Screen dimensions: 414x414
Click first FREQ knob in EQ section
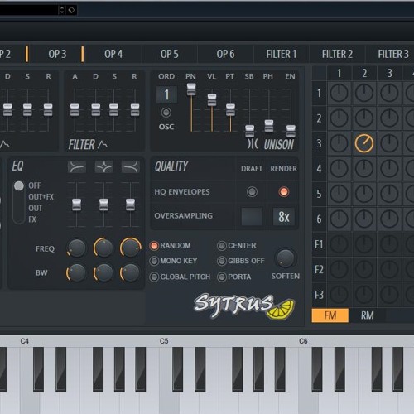pyautogui.click(x=76, y=248)
